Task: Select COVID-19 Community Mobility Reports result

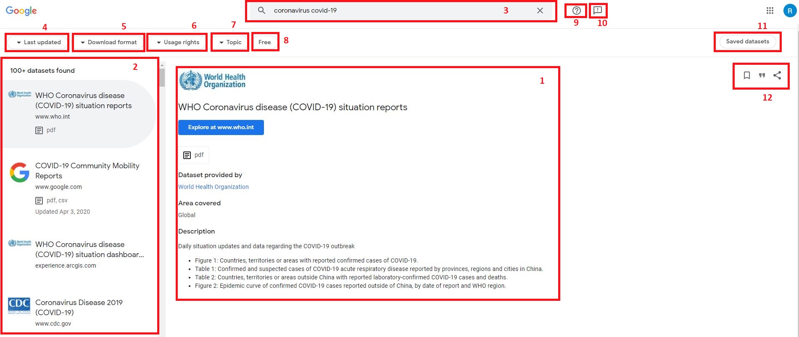Action: click(79, 188)
